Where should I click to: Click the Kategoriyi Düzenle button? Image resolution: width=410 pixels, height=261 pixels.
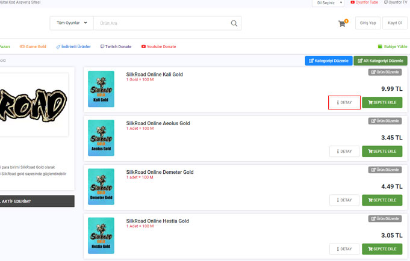pyautogui.click(x=328, y=61)
